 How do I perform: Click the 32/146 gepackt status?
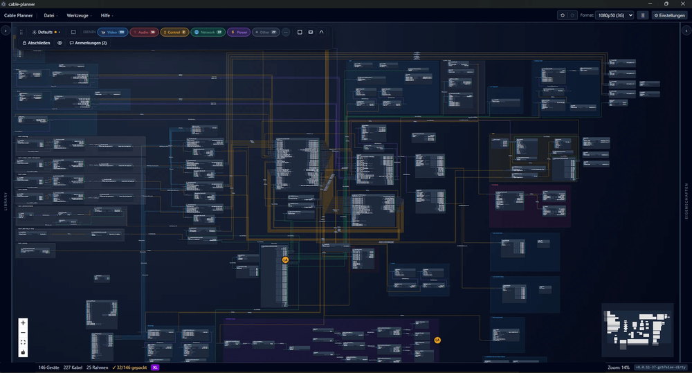click(x=130, y=367)
